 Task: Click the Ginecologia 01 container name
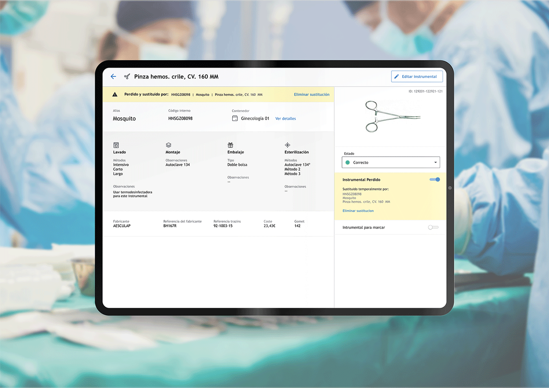point(255,119)
